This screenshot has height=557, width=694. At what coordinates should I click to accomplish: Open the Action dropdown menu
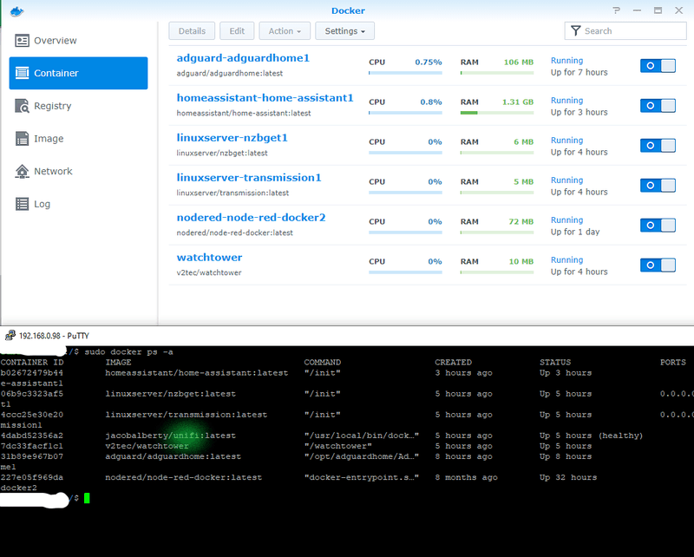tap(285, 31)
